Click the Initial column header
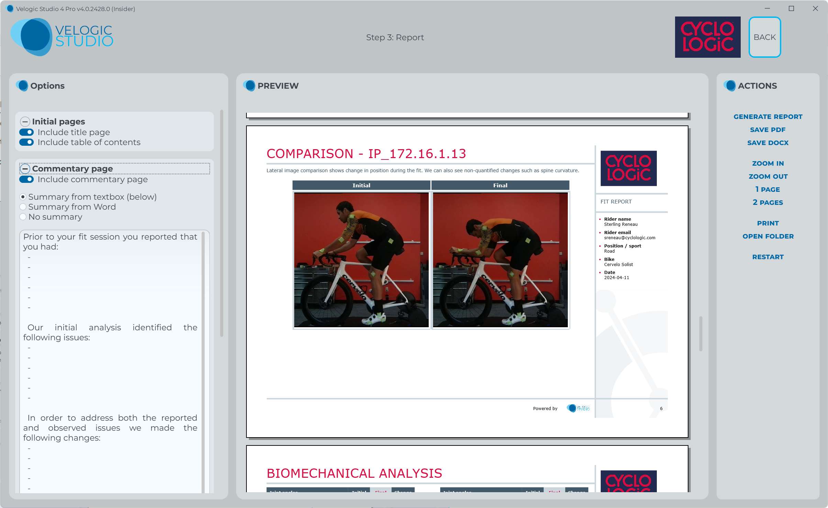This screenshot has width=828, height=508. click(361, 185)
